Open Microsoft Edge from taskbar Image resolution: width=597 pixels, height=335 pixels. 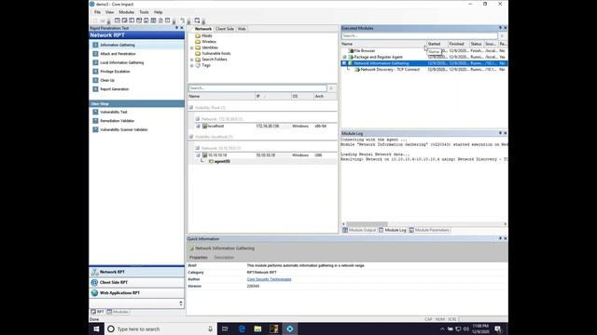click(x=242, y=328)
